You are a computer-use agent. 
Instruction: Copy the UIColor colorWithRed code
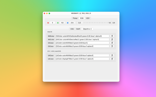point(112,55)
